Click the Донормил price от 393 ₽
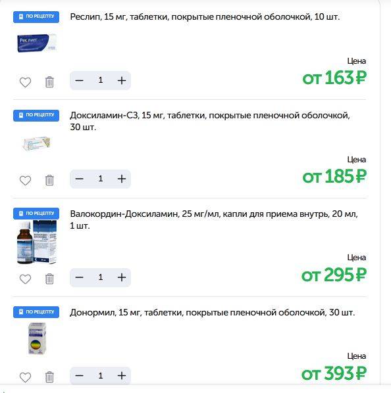 click(x=334, y=374)
